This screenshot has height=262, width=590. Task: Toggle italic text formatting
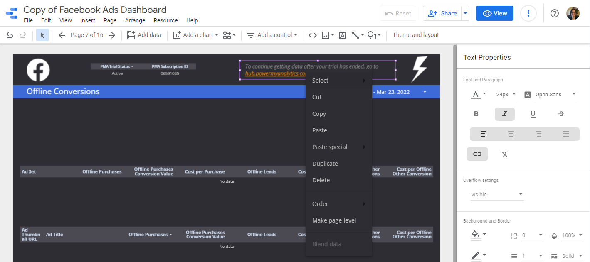[x=504, y=114]
